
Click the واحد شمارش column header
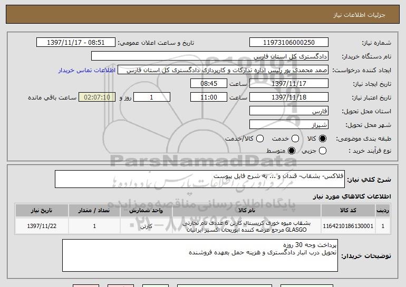click(x=146, y=211)
